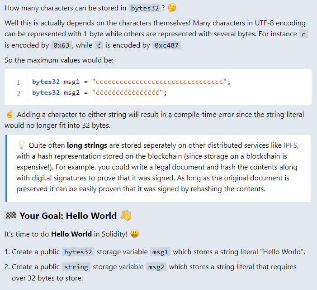Image resolution: width=317 pixels, height=290 pixels.
Task: Click the bold 'long strings' text
Action: pyautogui.click(x=87, y=145)
